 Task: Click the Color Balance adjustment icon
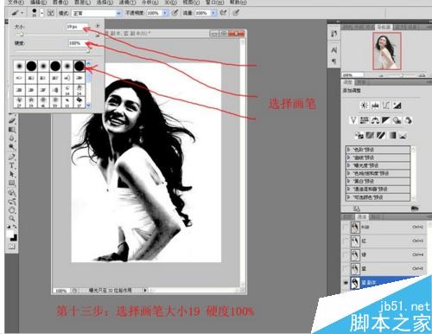(375, 120)
